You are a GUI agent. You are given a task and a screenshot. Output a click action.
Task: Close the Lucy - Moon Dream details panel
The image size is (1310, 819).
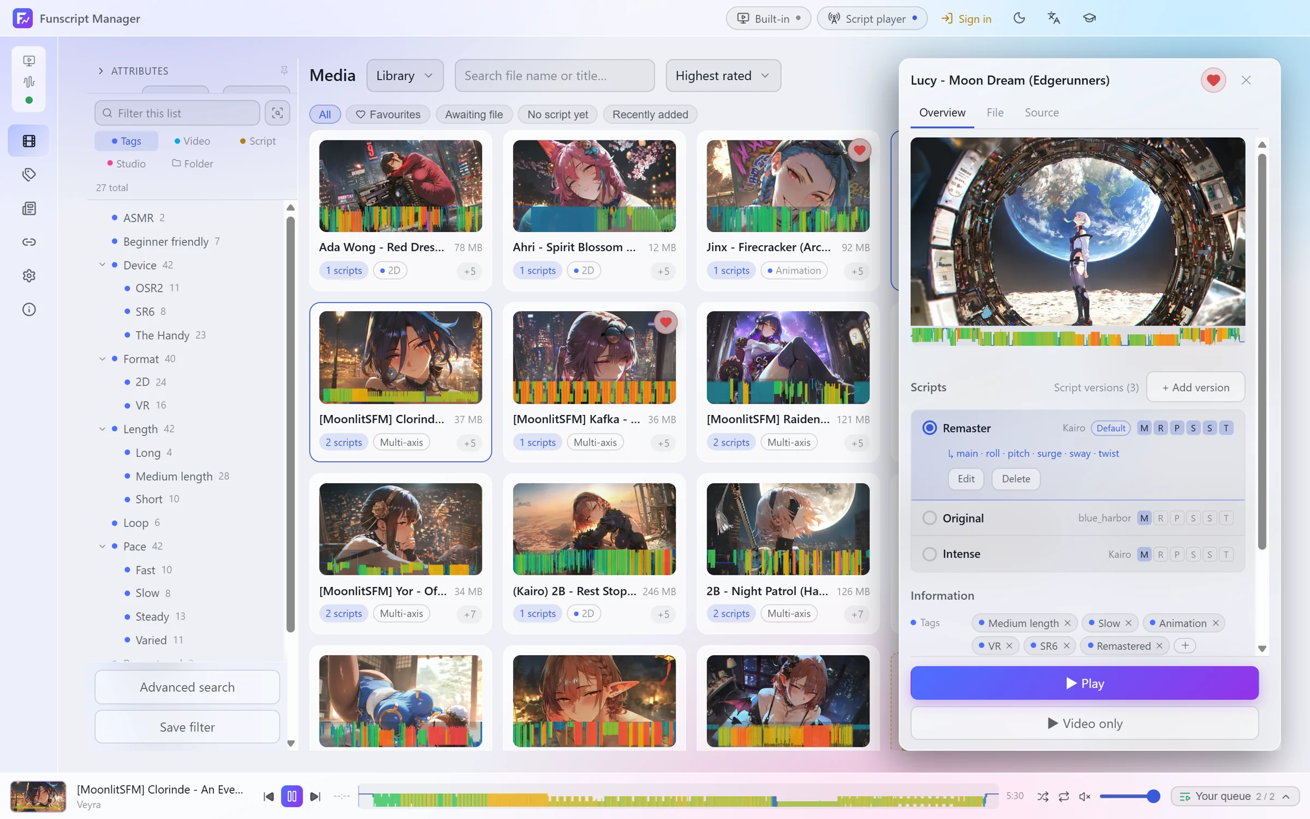click(x=1246, y=80)
